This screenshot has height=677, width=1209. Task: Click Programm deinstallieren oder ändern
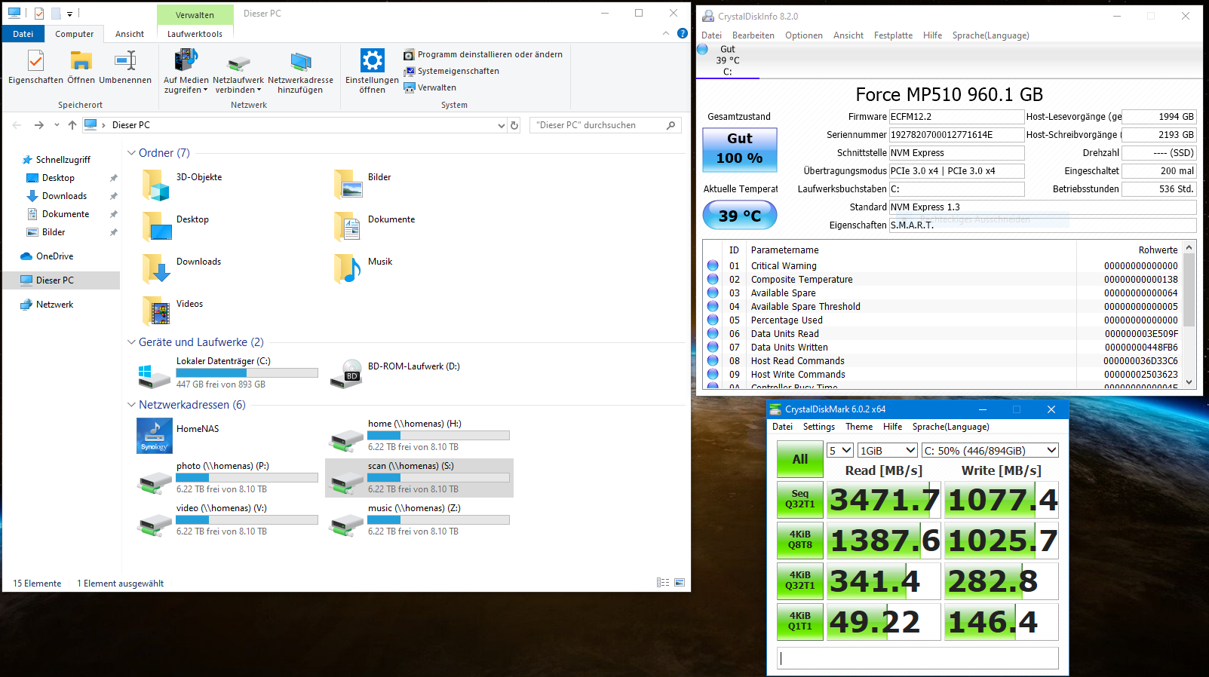(483, 54)
